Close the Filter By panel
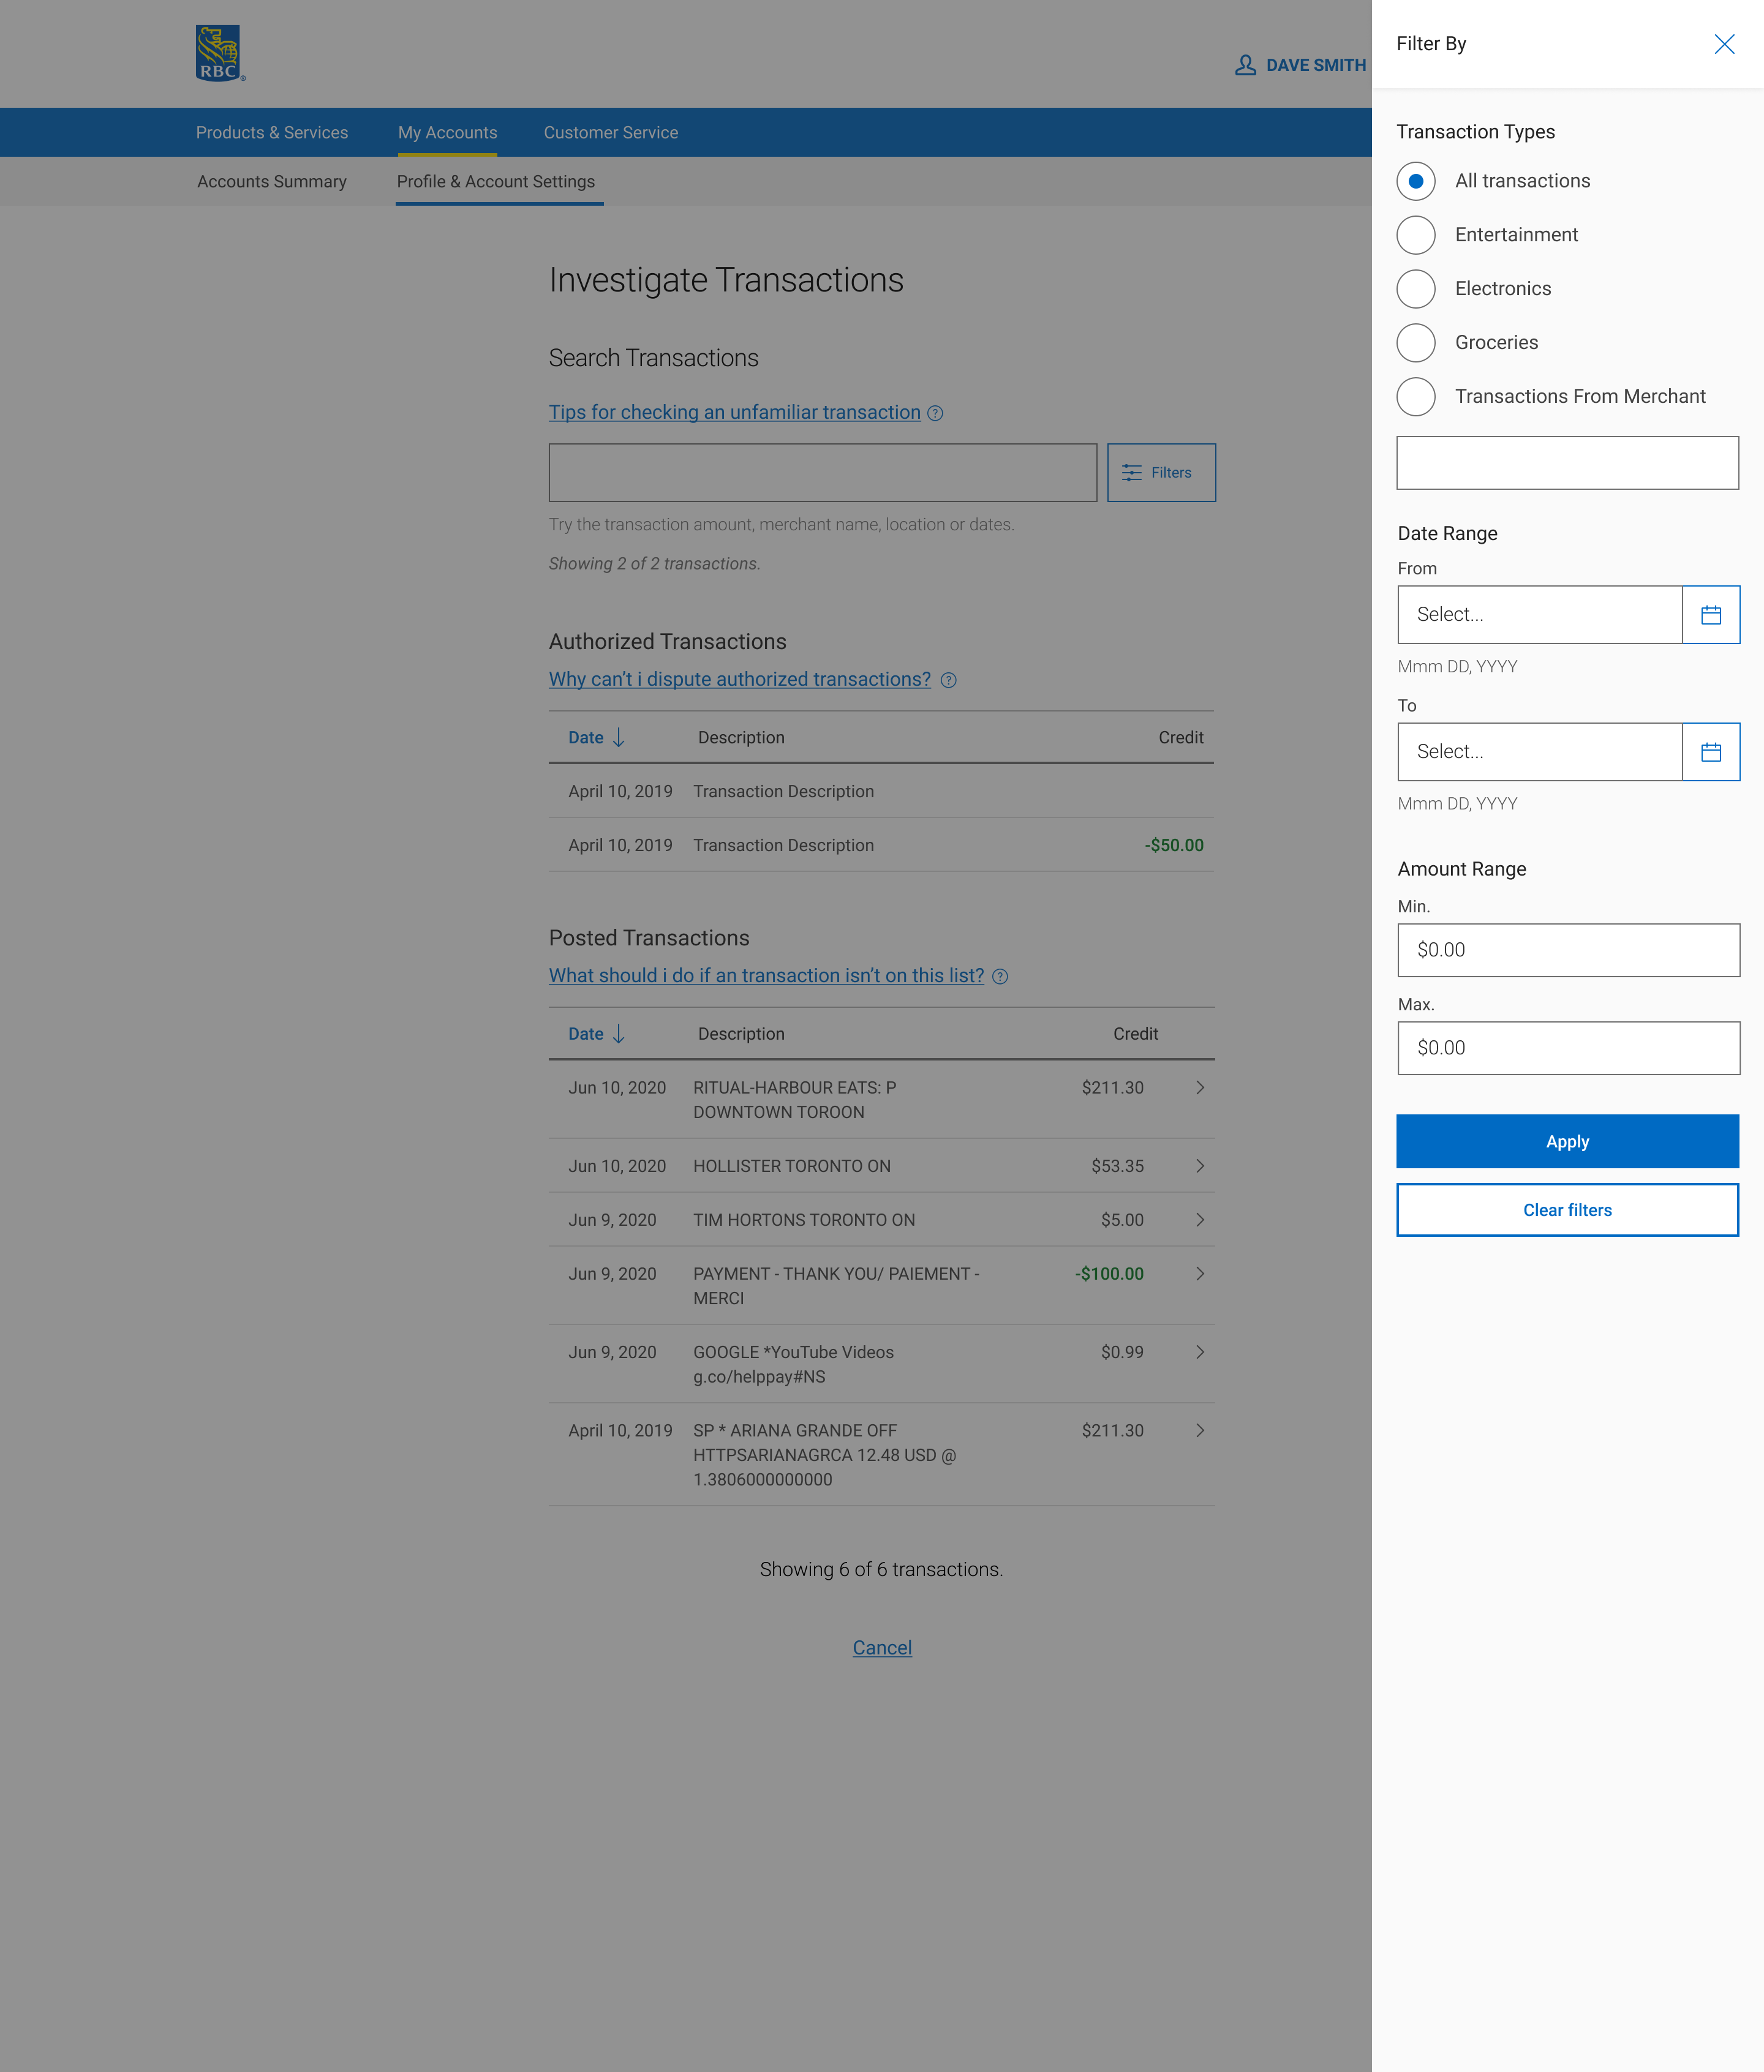This screenshot has width=1764, height=2072. [x=1724, y=44]
